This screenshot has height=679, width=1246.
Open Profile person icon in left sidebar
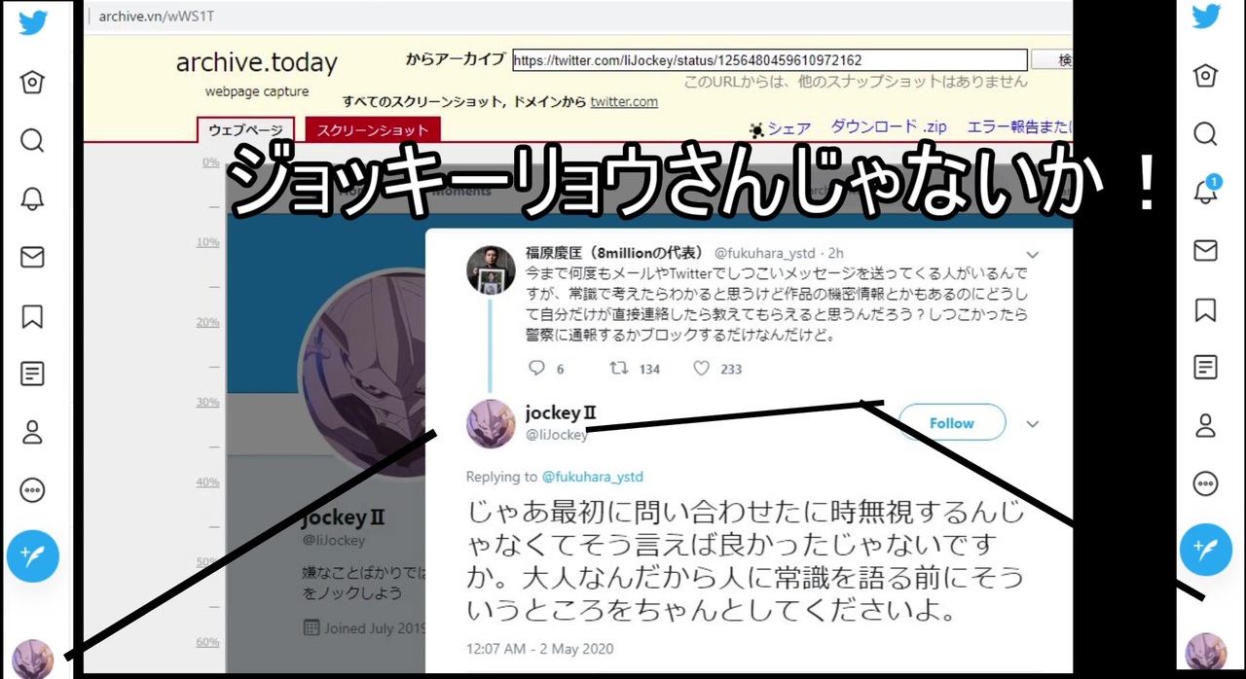[32, 432]
